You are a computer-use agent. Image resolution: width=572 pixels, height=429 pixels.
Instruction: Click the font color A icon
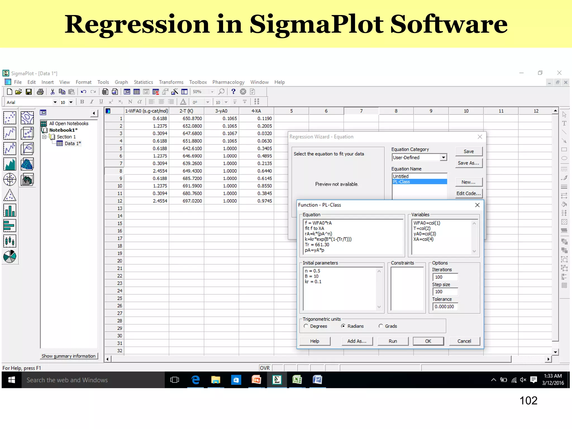[183, 102]
